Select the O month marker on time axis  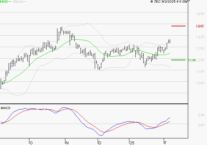(x=31, y=142)
